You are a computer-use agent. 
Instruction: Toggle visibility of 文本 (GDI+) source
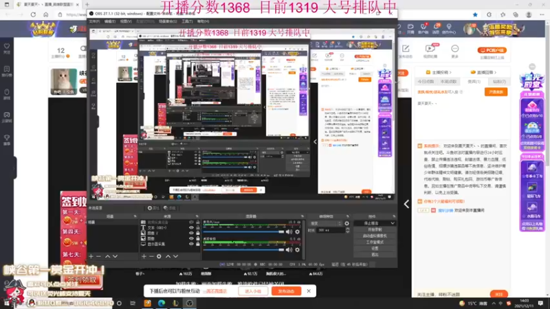[191, 228]
